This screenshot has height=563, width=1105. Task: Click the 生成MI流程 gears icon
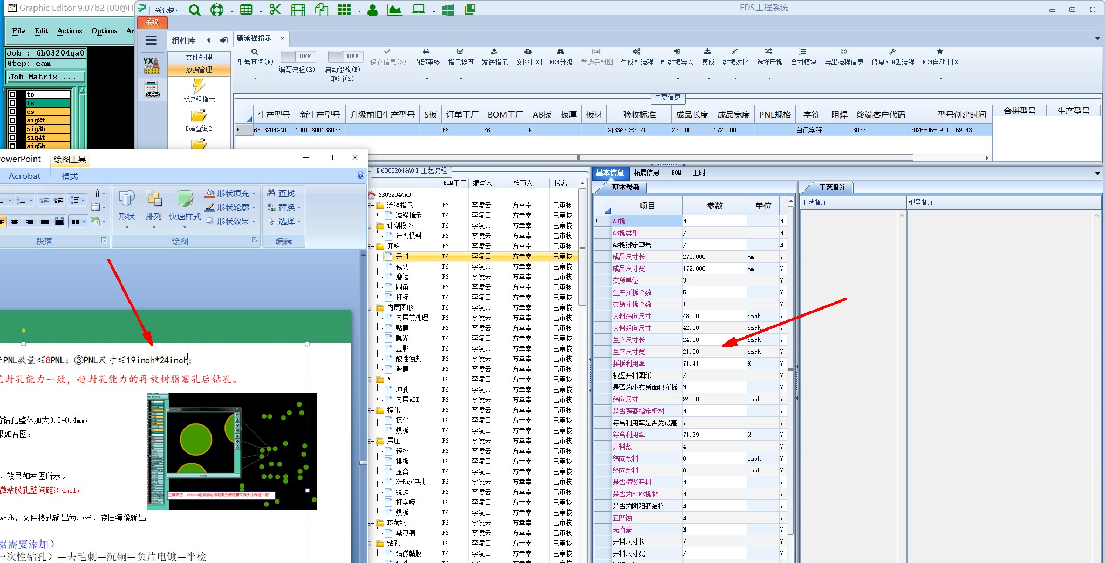637,52
